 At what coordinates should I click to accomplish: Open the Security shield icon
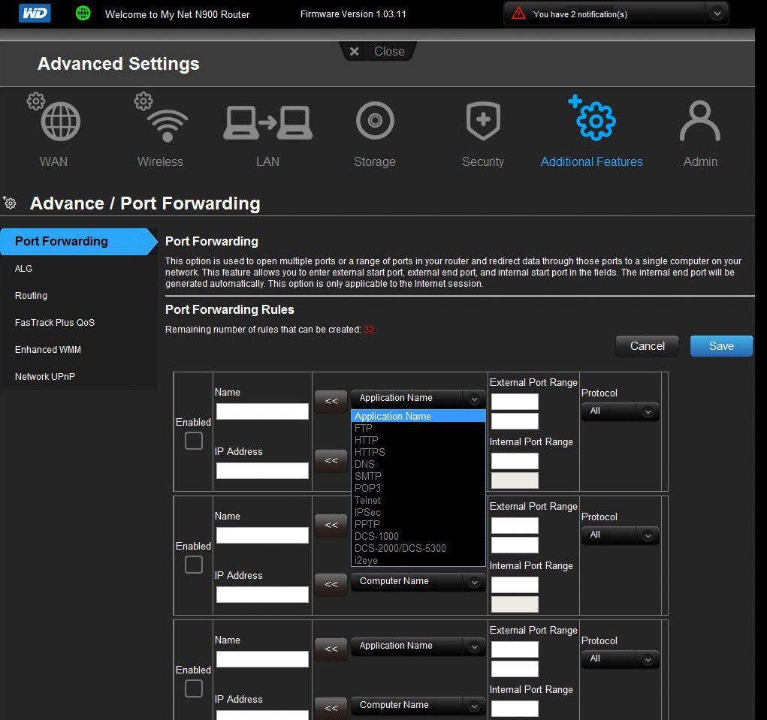coord(482,122)
